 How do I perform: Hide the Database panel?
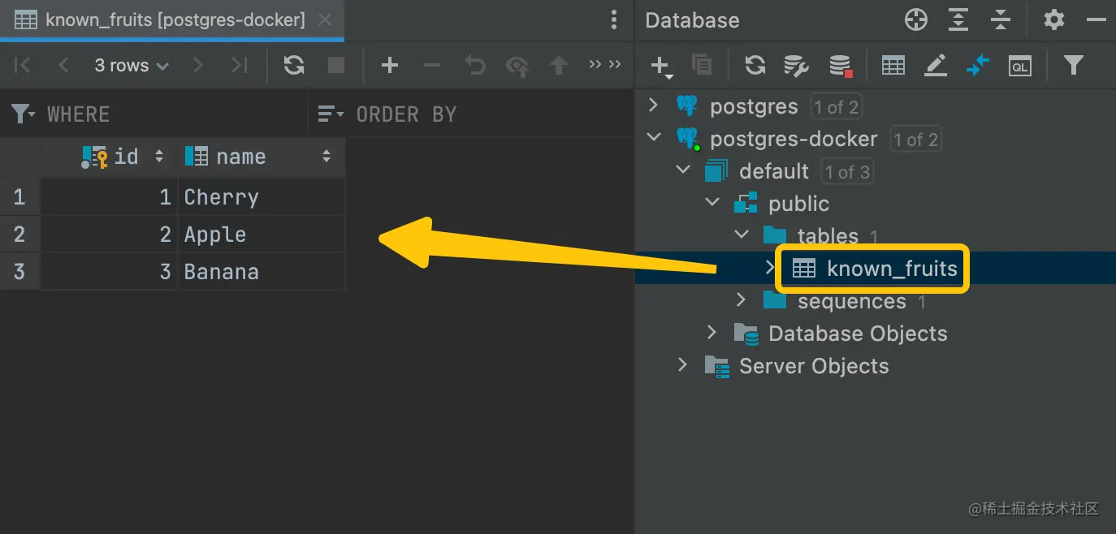pos(1097,20)
